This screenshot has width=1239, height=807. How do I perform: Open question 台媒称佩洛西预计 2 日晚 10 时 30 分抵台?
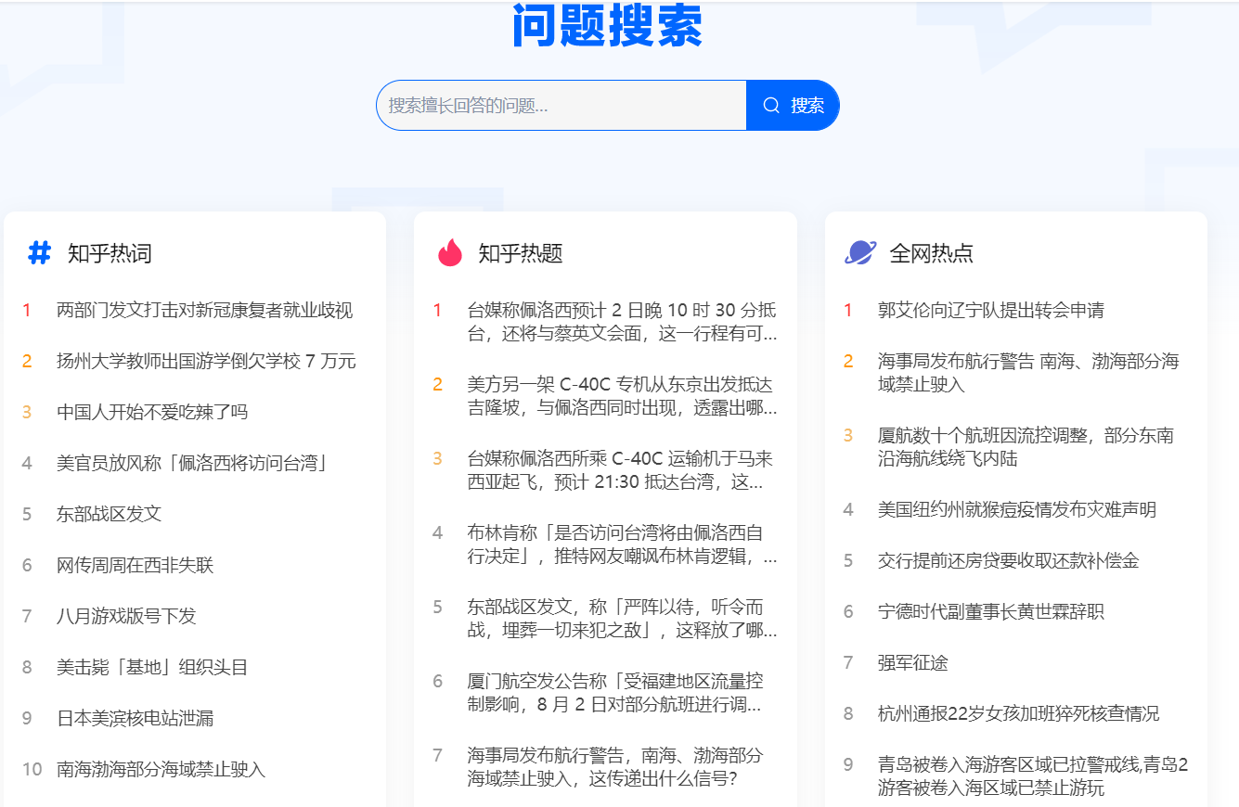coord(622,322)
